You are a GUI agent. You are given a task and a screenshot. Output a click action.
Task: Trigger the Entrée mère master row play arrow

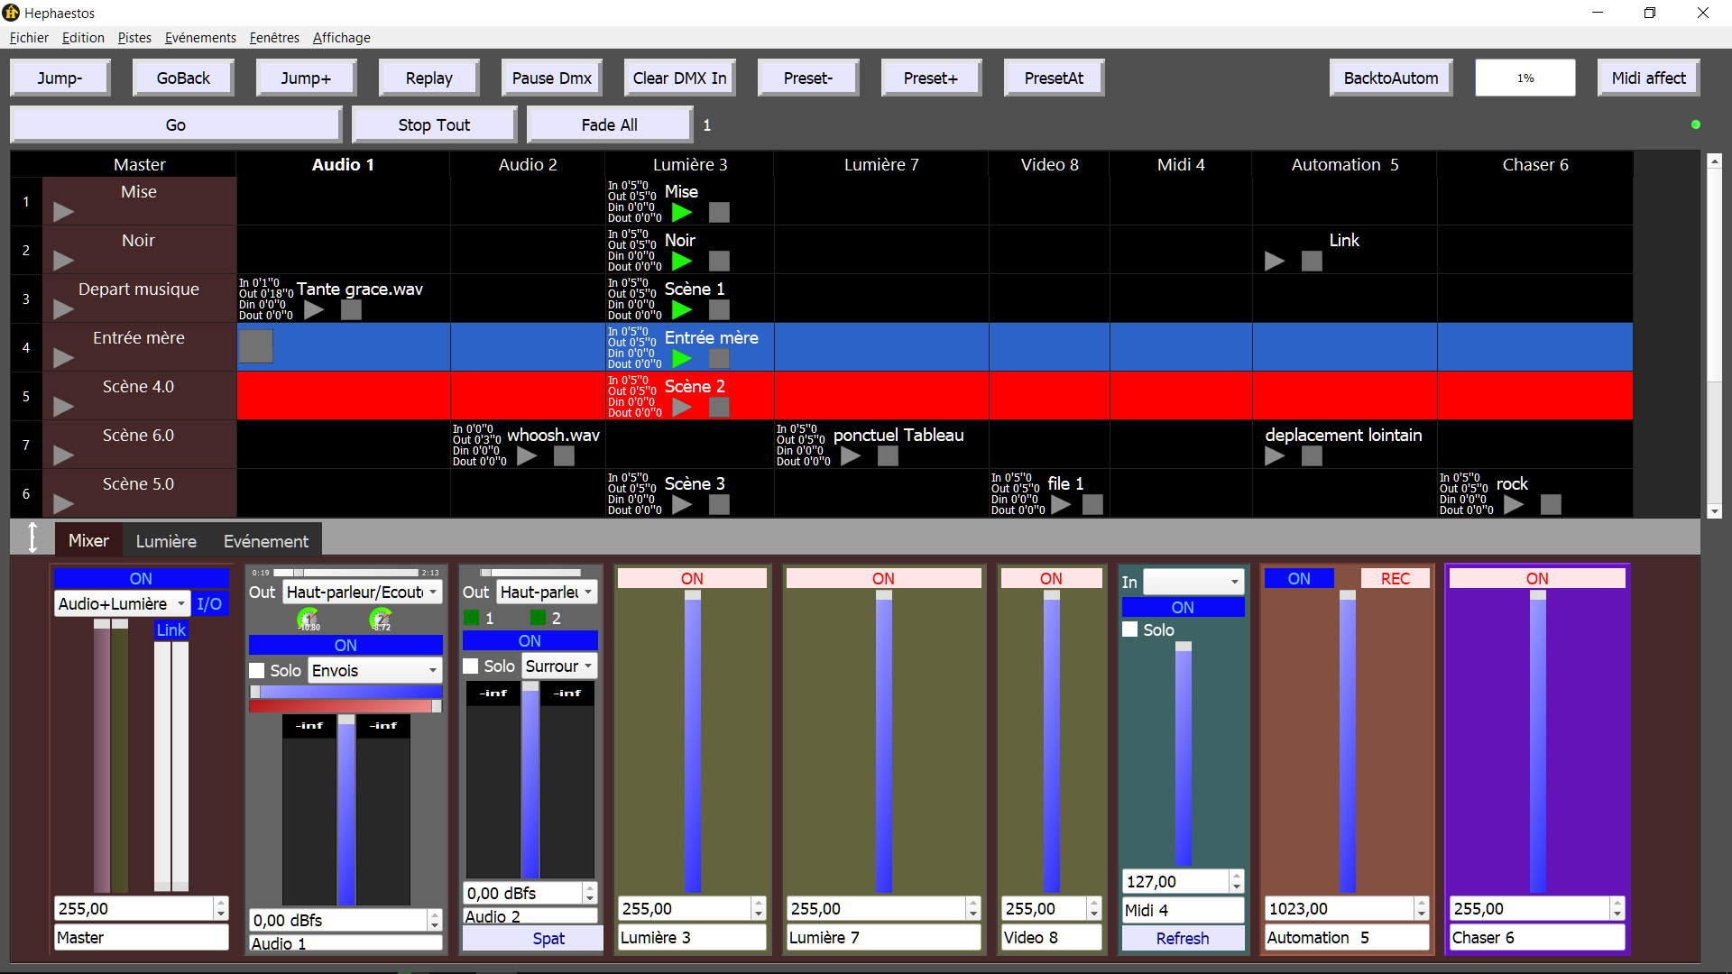point(63,359)
